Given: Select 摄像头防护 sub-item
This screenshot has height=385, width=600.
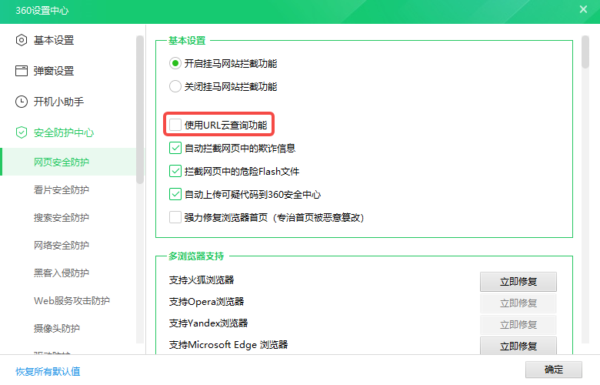Looking at the screenshot, I should coord(57,328).
